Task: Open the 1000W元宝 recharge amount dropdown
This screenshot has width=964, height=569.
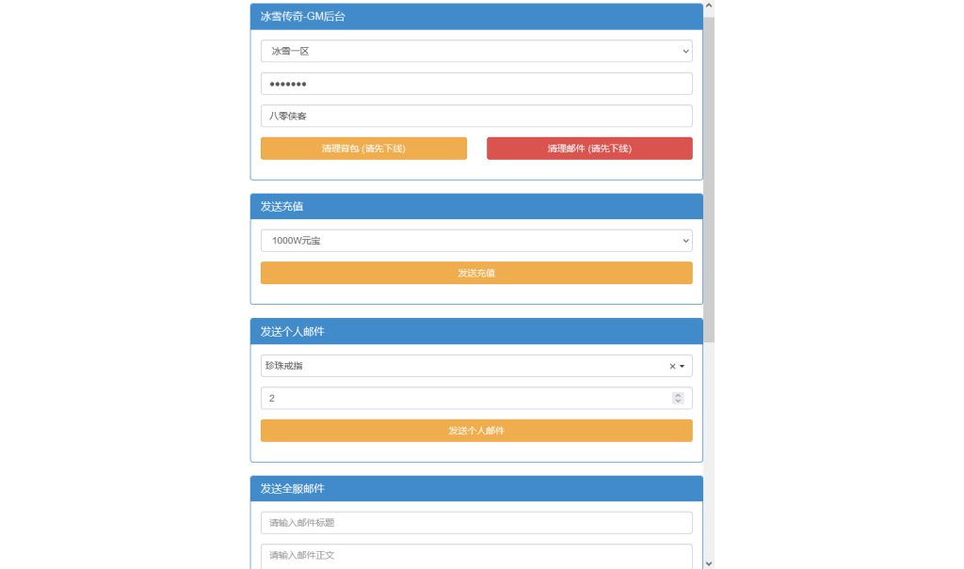Action: coord(476,240)
